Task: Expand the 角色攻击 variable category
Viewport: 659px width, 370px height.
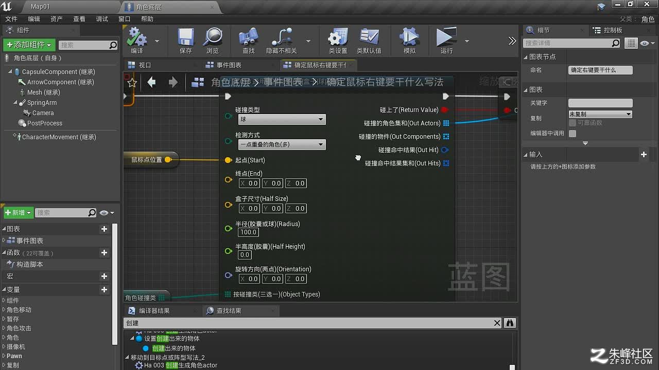Action: pos(4,328)
